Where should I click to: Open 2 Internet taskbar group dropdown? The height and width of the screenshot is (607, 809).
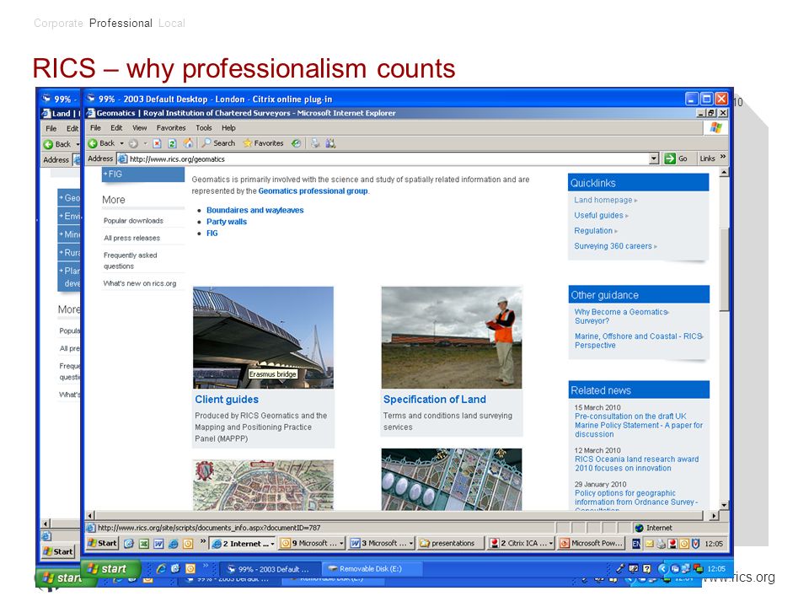[242, 543]
